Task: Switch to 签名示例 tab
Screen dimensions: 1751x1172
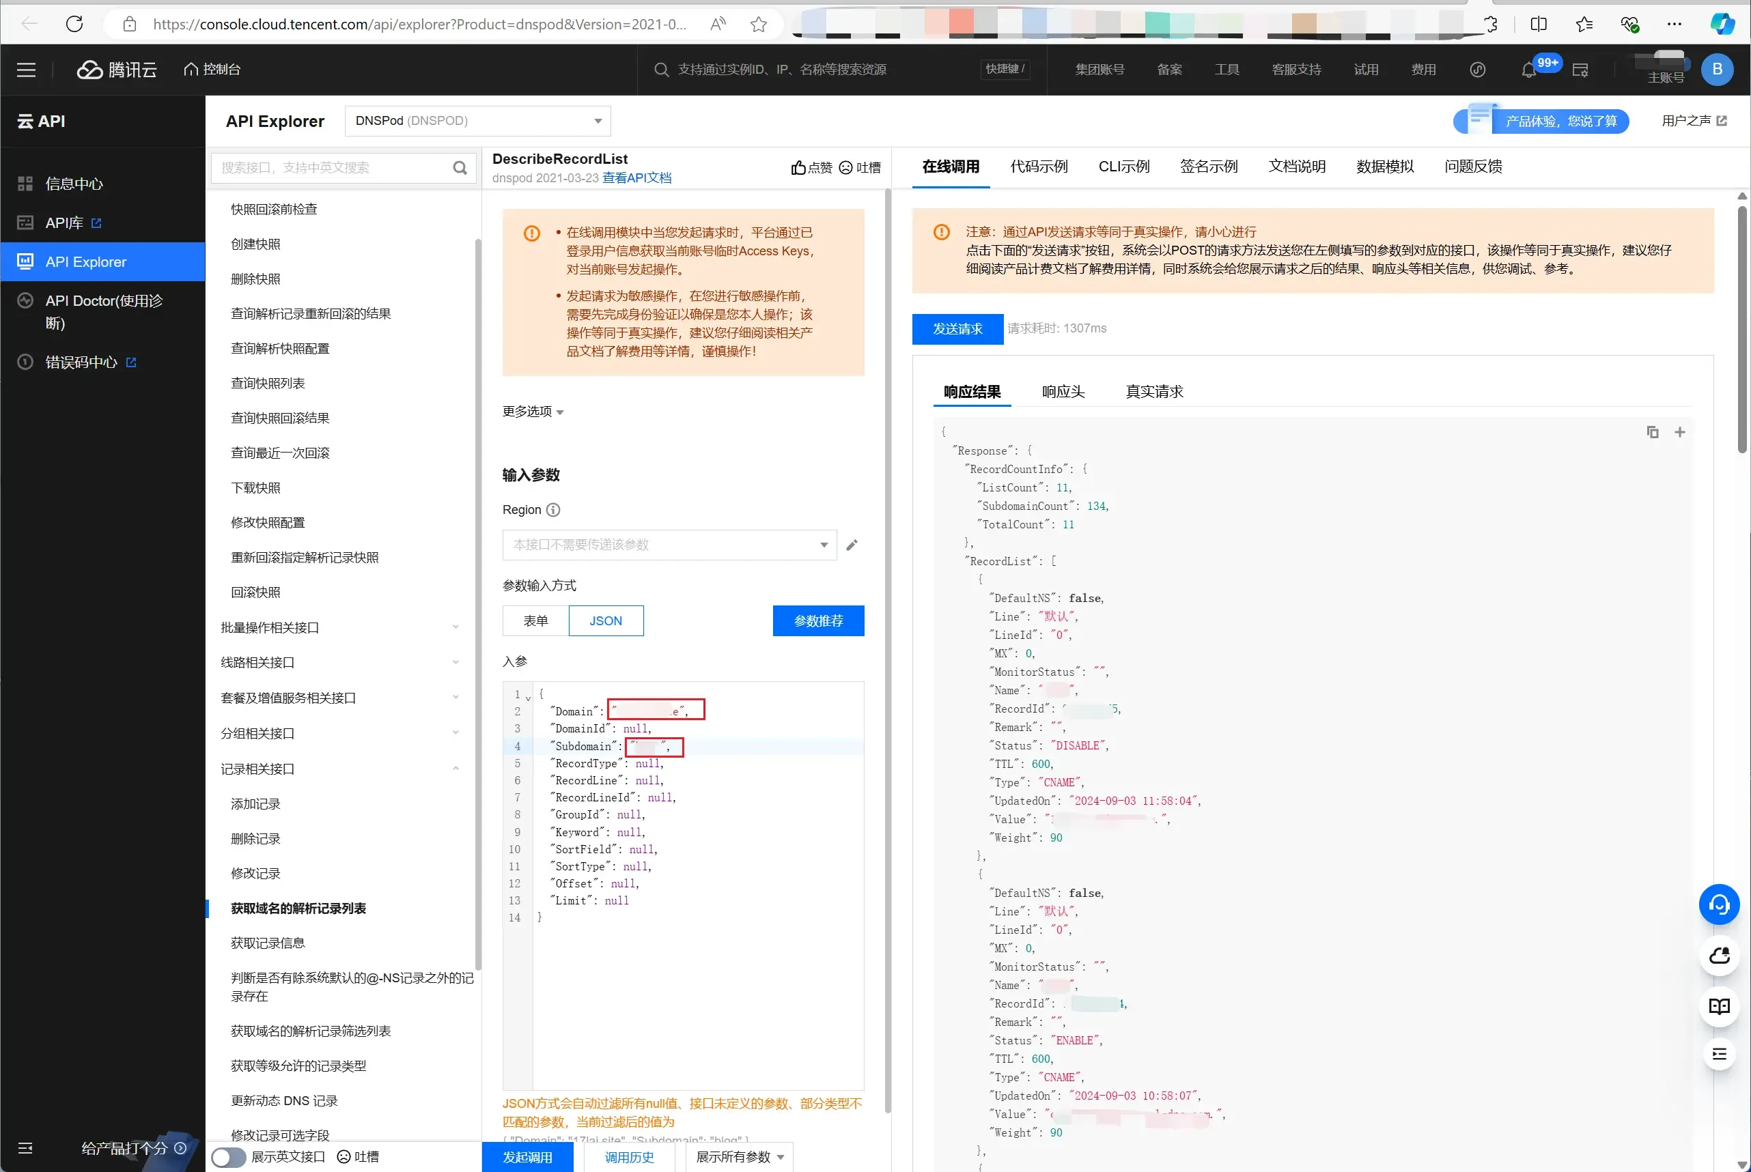Action: click(1209, 167)
